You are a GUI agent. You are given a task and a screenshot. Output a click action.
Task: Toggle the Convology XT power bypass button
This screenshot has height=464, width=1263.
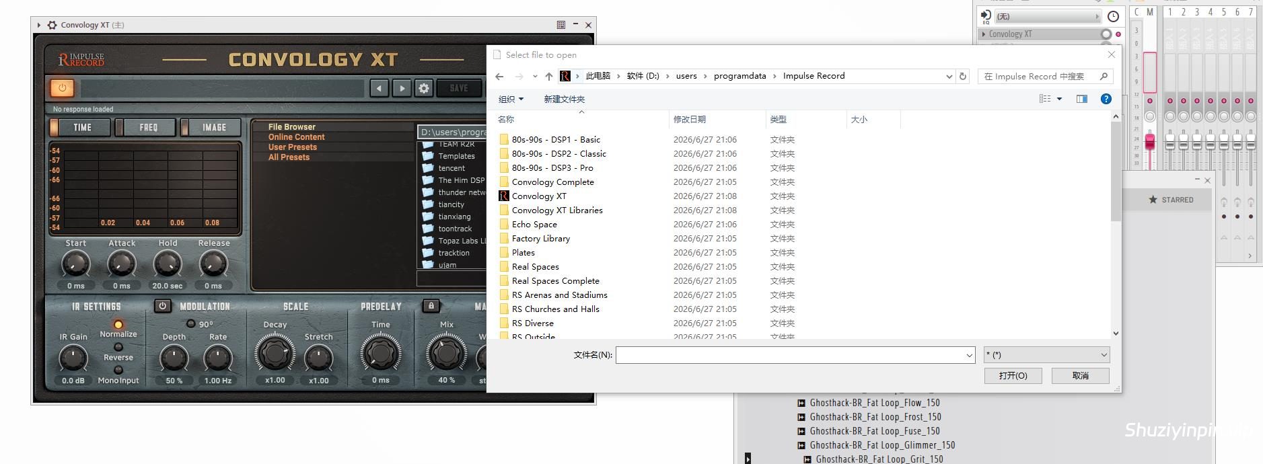(63, 87)
